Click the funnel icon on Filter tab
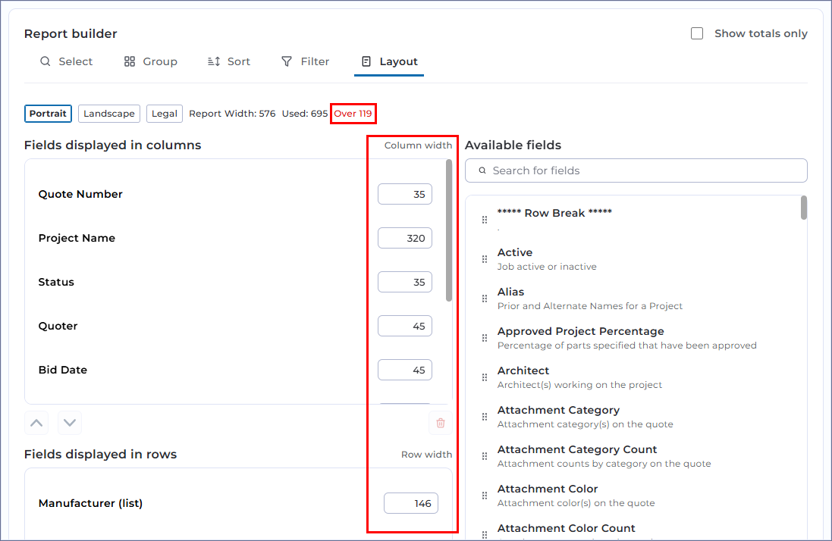 tap(287, 61)
